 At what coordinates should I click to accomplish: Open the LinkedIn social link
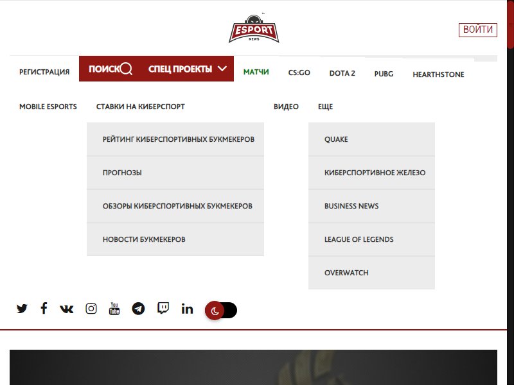pos(187,309)
